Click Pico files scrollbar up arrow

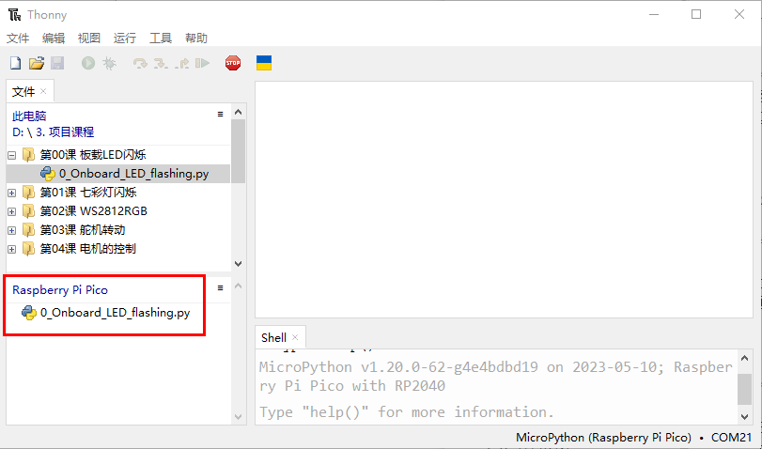238,286
